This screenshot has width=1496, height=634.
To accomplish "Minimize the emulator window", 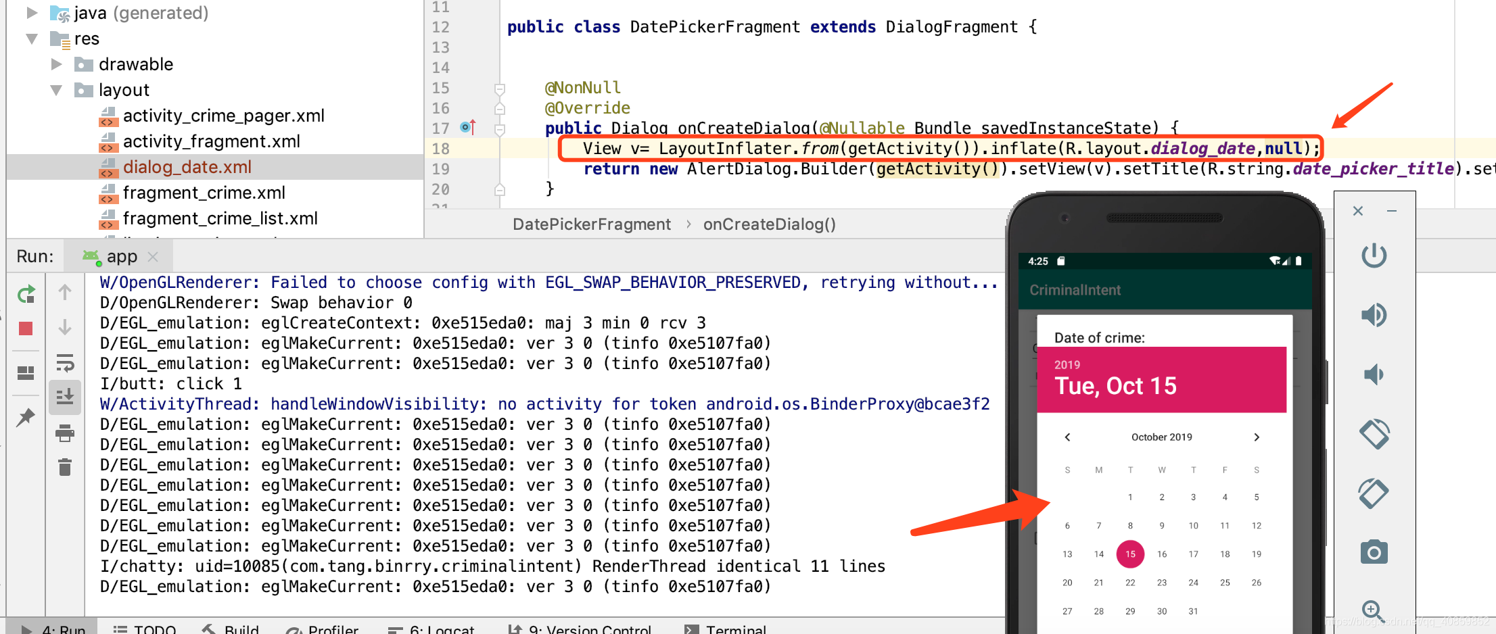I will click(x=1392, y=211).
